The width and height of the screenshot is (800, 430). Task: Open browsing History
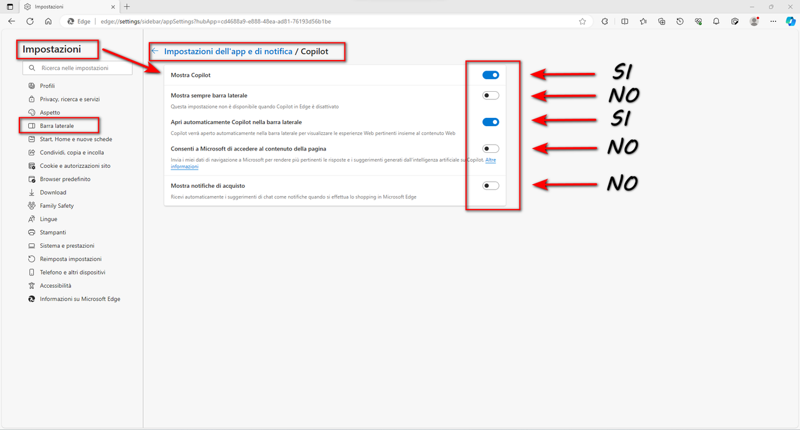point(680,21)
